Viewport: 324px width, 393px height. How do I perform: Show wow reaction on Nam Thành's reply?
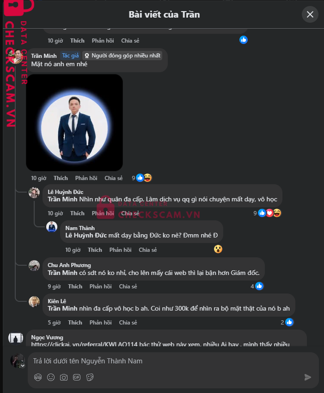[218, 249]
